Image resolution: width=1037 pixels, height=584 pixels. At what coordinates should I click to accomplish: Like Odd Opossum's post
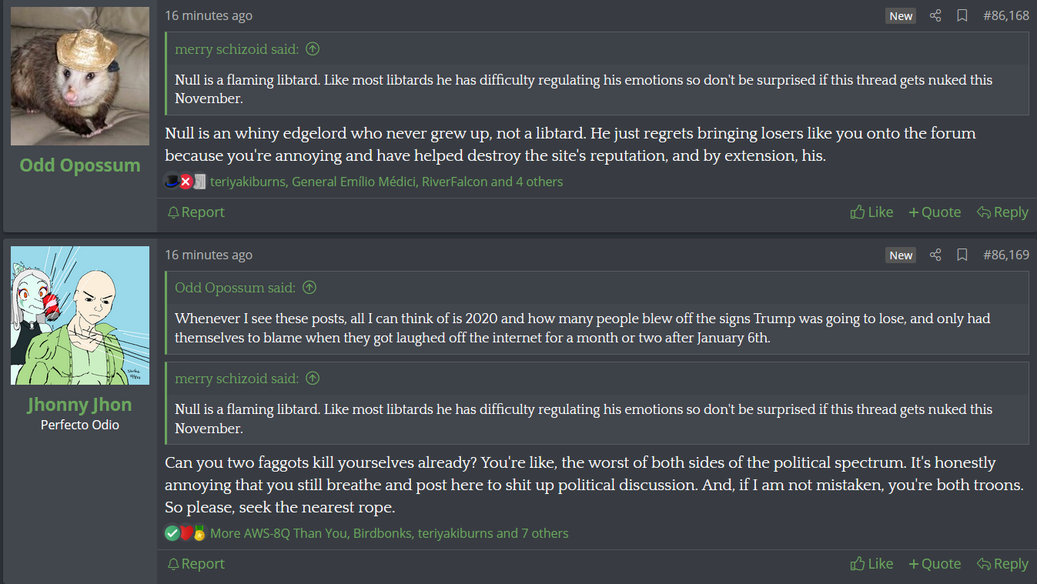pyautogui.click(x=872, y=212)
